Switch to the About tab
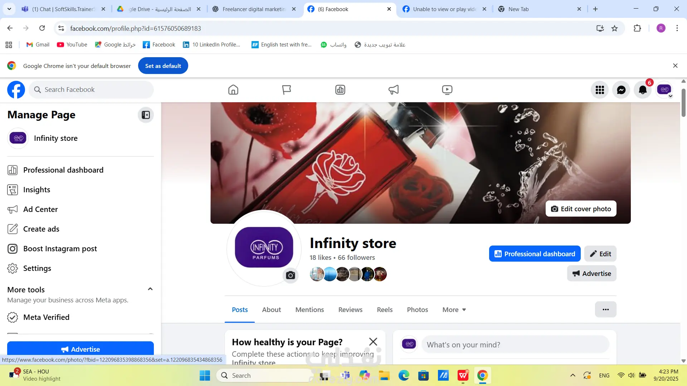687x386 pixels. point(271,310)
